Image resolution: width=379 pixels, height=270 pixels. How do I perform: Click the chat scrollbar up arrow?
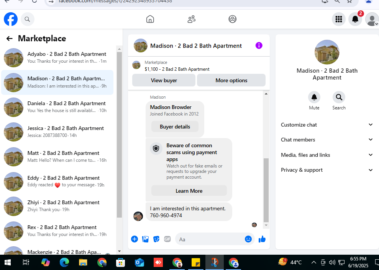(266, 94)
